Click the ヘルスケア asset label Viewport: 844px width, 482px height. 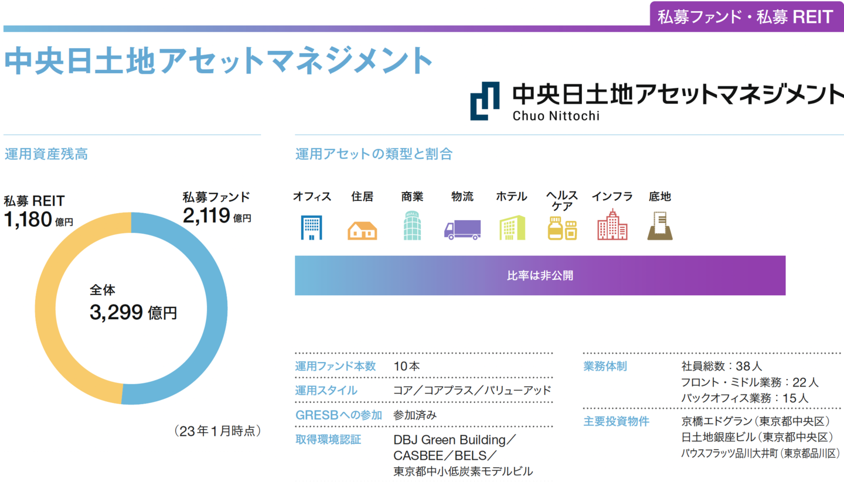click(x=562, y=201)
